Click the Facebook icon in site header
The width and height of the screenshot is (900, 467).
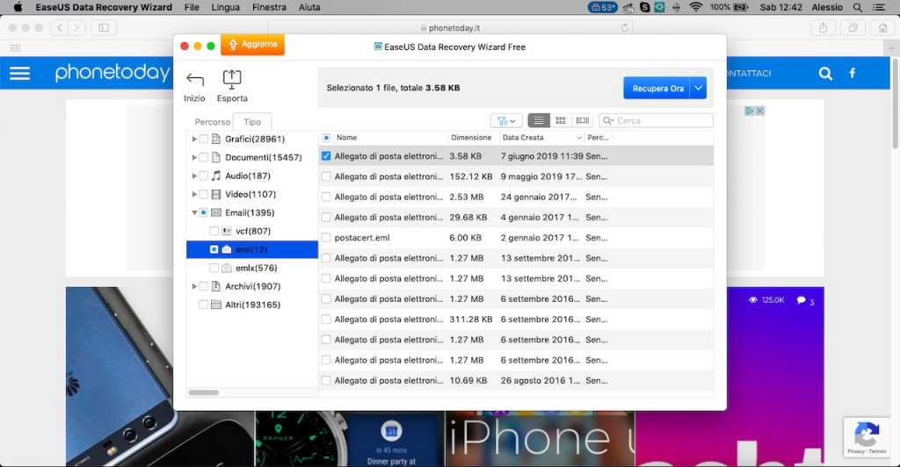pyautogui.click(x=852, y=74)
